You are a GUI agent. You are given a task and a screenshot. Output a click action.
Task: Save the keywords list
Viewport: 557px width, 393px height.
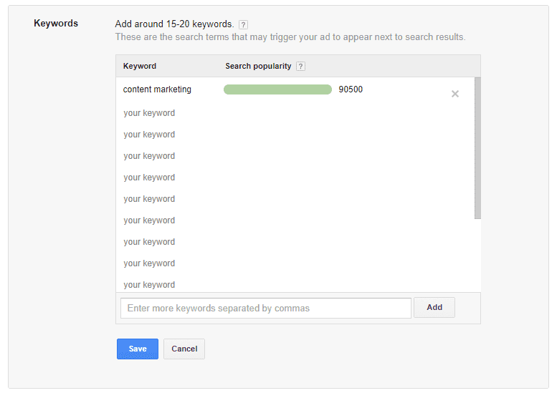click(x=138, y=349)
